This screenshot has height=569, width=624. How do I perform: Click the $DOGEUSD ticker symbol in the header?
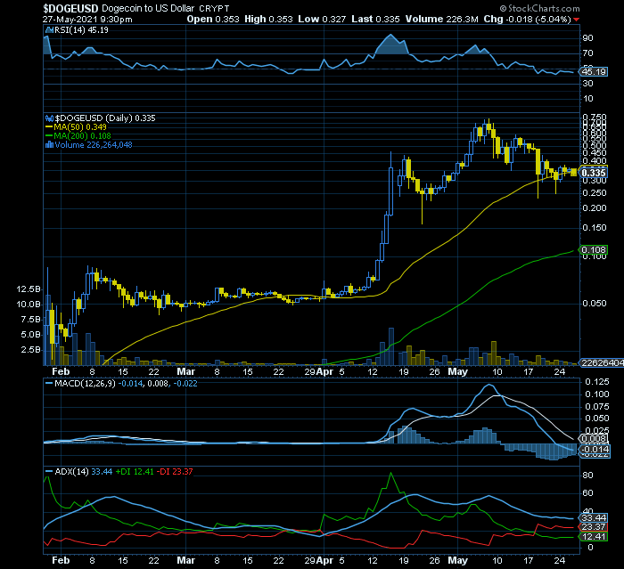point(70,8)
